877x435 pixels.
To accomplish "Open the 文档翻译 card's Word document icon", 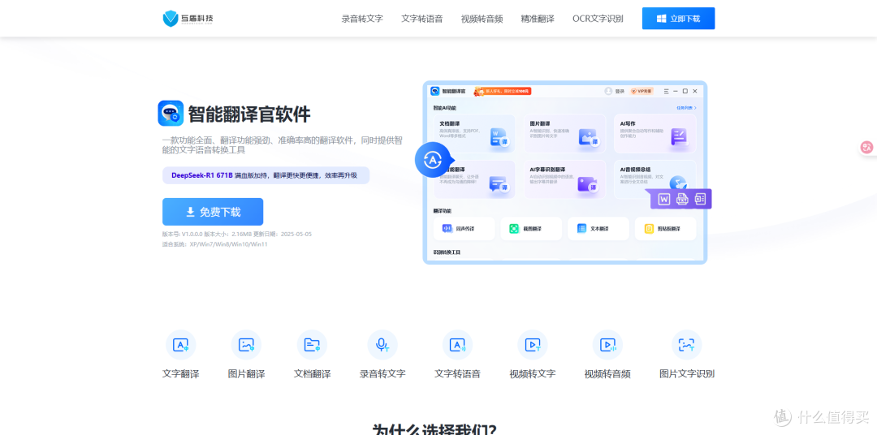I will [499, 137].
